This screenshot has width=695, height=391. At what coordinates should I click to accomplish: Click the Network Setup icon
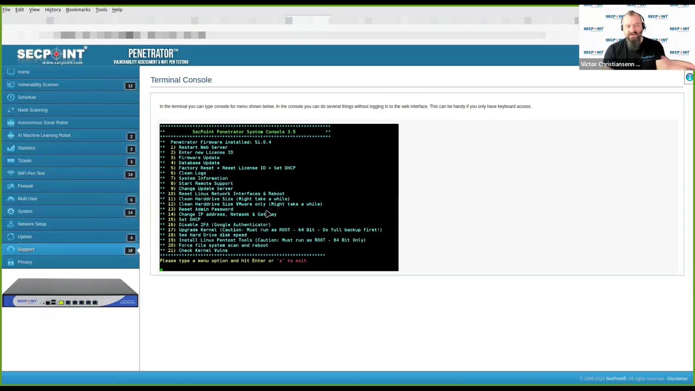[x=11, y=224]
